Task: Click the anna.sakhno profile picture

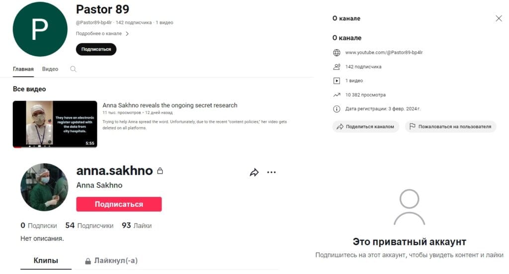Action: point(44,187)
